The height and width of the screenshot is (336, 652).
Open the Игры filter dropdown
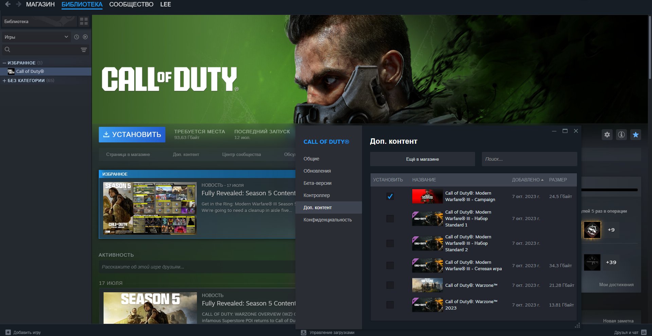point(36,37)
